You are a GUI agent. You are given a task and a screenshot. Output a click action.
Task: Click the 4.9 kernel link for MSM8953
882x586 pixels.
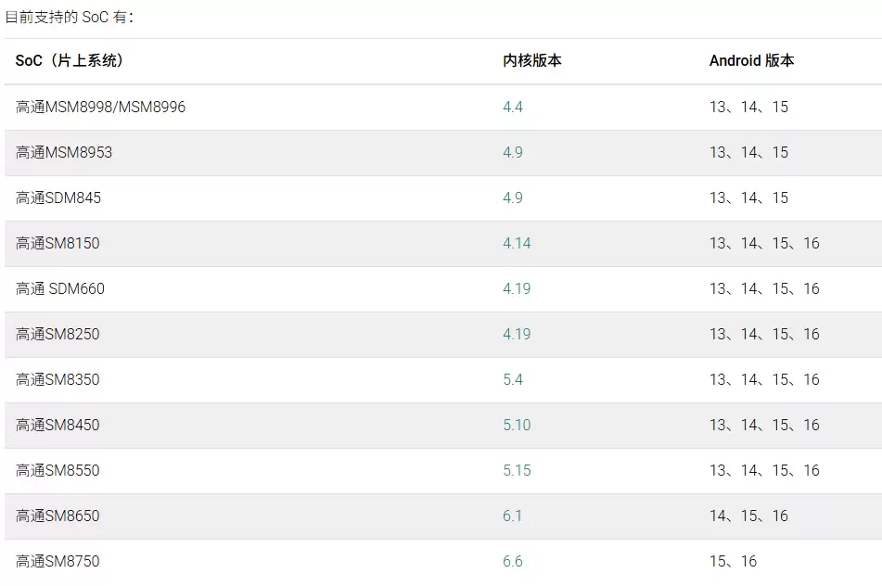click(x=513, y=153)
